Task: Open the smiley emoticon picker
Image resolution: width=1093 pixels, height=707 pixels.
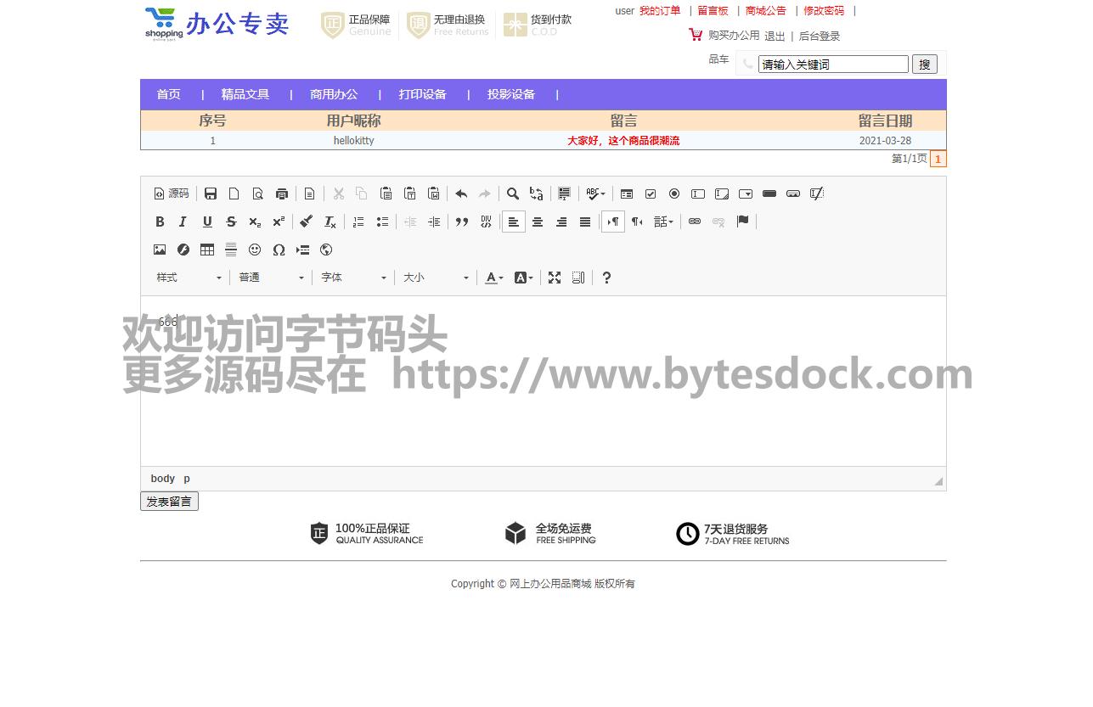Action: (x=255, y=250)
